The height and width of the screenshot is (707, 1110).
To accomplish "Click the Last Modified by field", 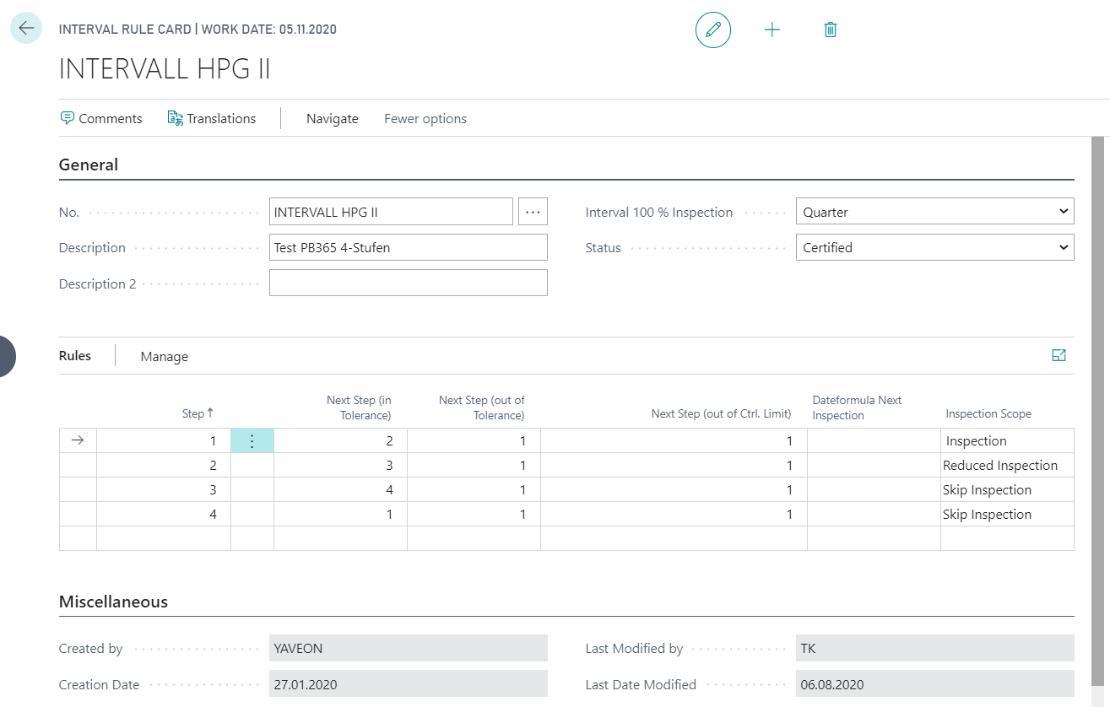I will click(x=935, y=648).
